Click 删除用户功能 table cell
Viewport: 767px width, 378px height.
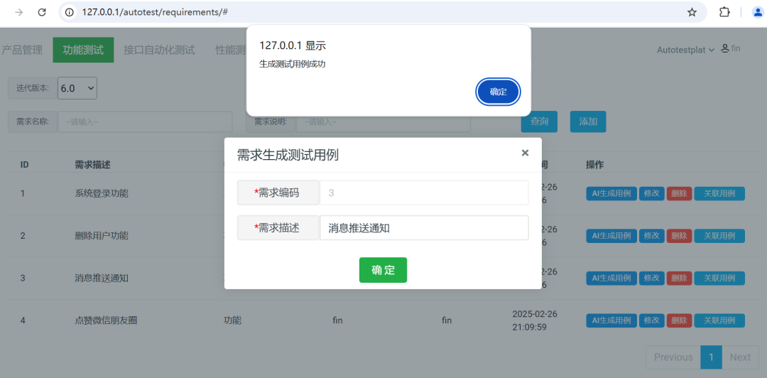[x=102, y=235]
